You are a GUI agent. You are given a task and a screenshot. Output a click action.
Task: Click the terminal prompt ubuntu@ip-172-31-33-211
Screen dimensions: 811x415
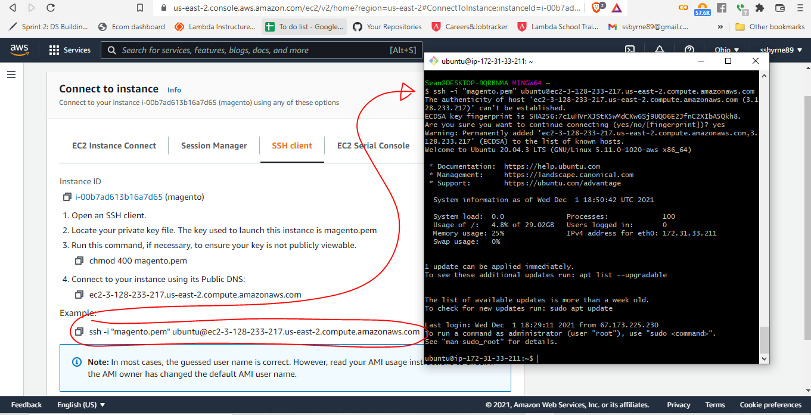[x=479, y=358]
